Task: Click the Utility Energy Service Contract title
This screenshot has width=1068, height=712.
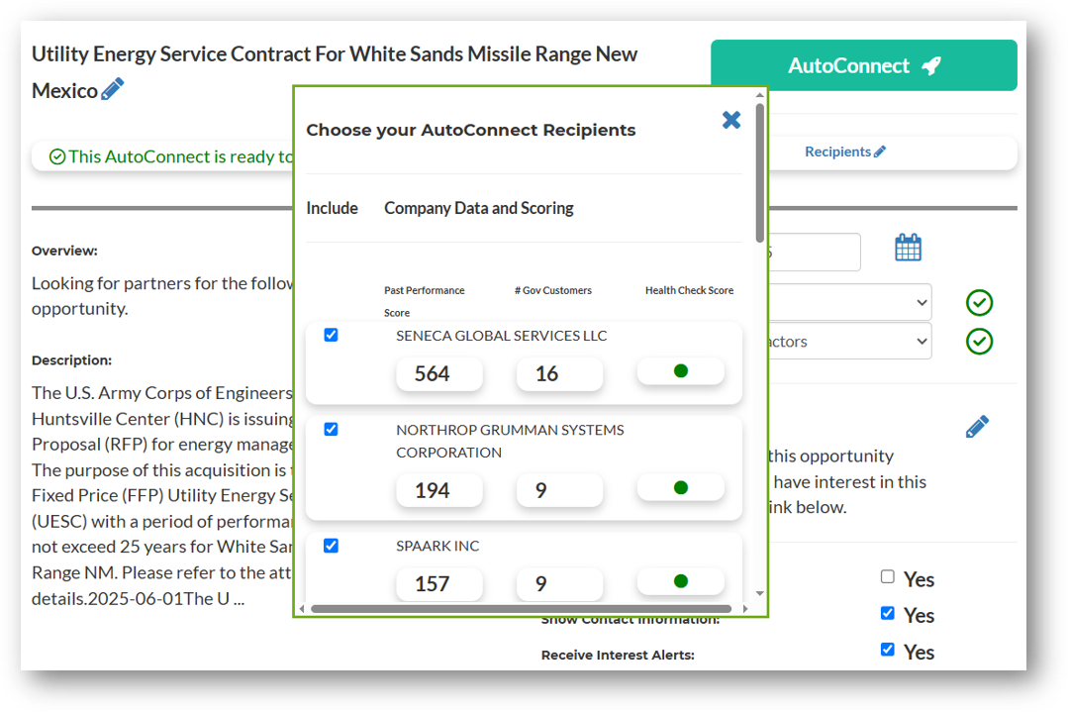Action: [x=334, y=71]
